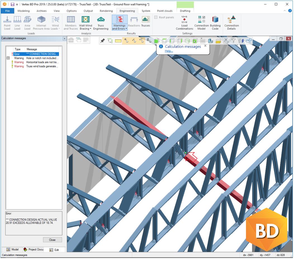
Task: Dismiss the Calculation messages tooltip
Action: pos(205,46)
